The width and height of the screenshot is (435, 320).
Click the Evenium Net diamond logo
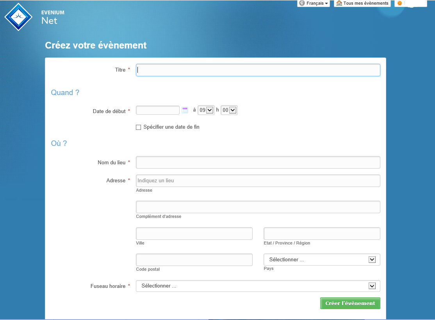pos(18,17)
